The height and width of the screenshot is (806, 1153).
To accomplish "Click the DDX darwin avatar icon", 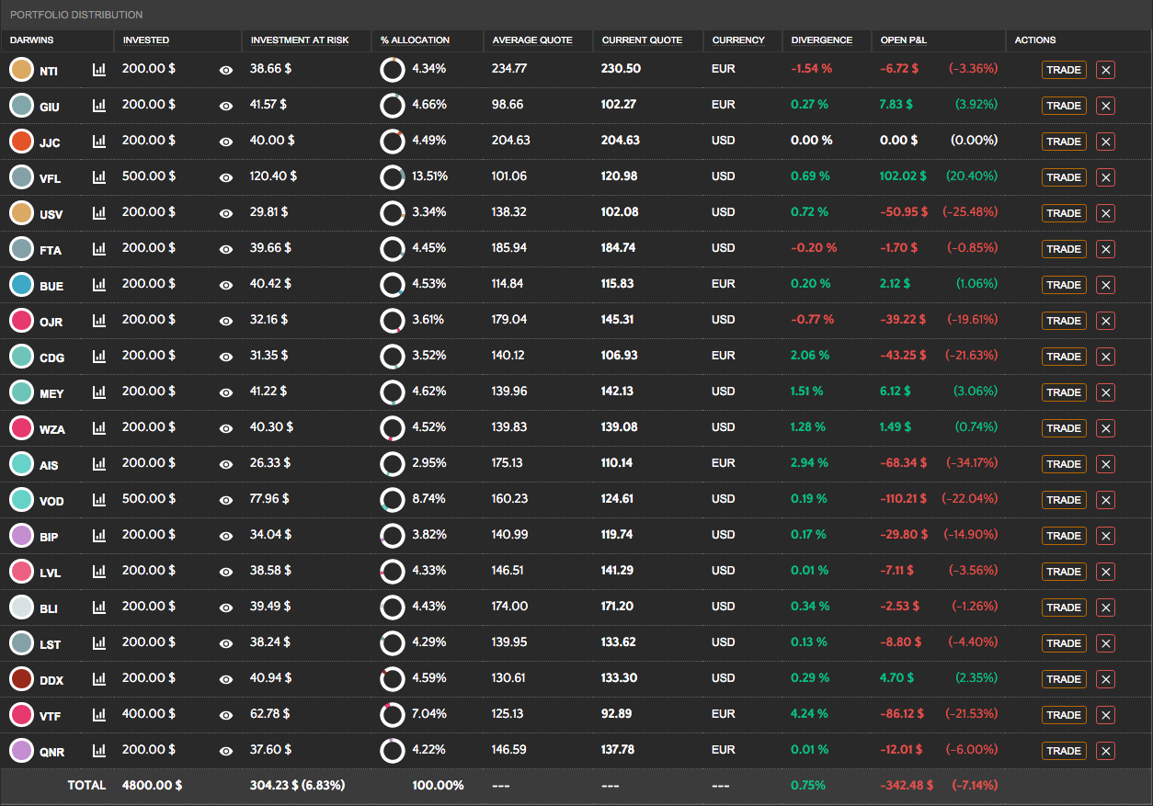I will click(x=21, y=679).
